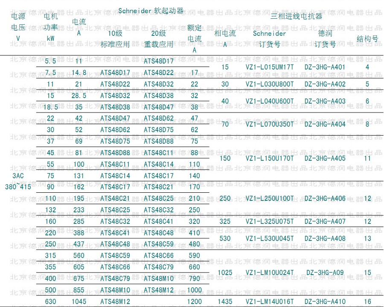Select cell VZ1-L015UM17T

coord(270,67)
